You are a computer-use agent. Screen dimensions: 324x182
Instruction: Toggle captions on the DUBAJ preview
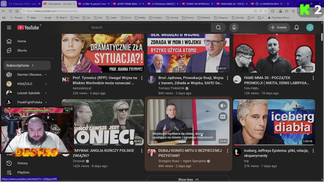tap(223, 117)
